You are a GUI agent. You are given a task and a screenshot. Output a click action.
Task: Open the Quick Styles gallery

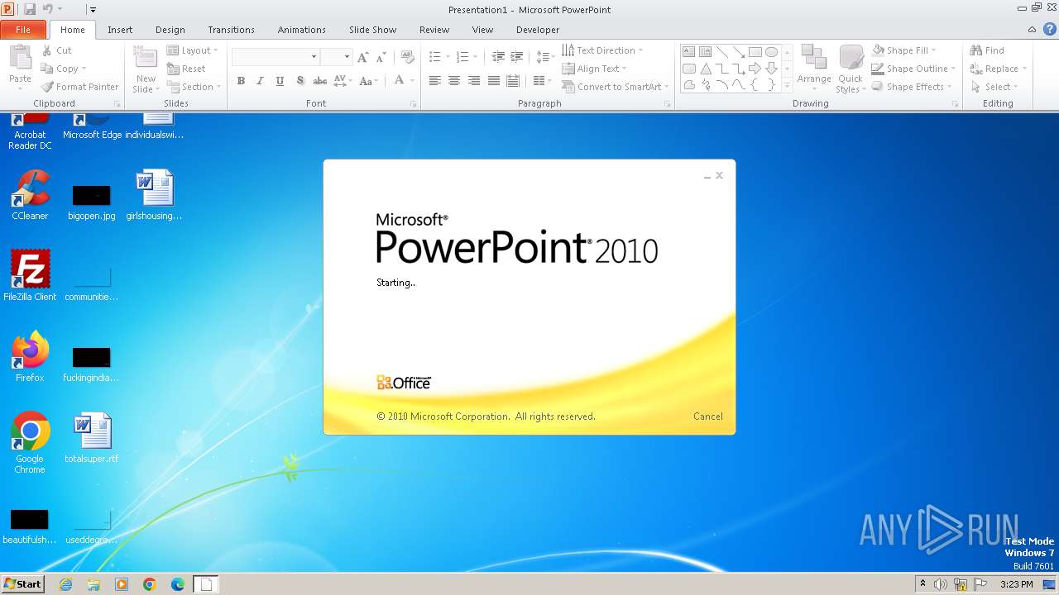pos(851,69)
